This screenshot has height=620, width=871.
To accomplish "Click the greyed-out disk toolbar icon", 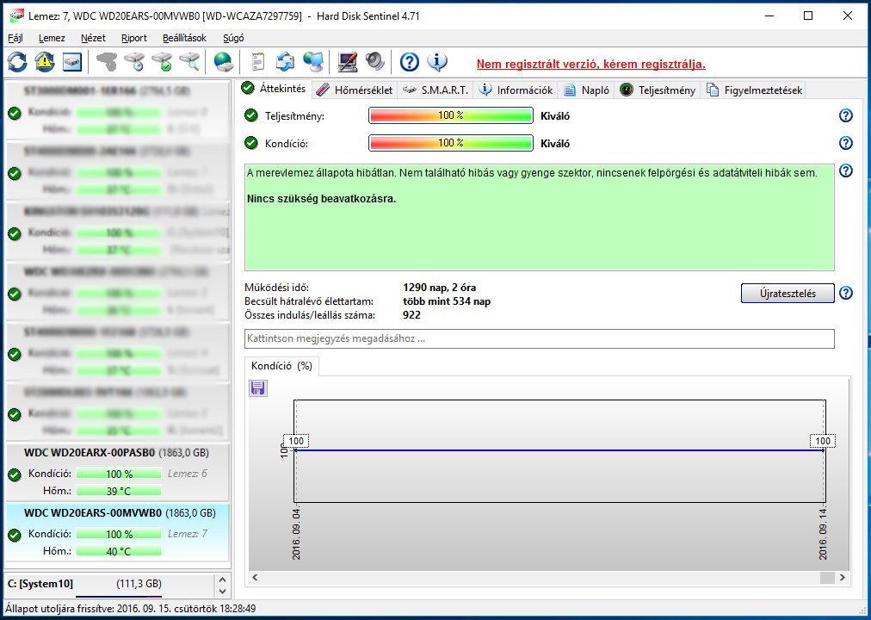I will [106, 62].
